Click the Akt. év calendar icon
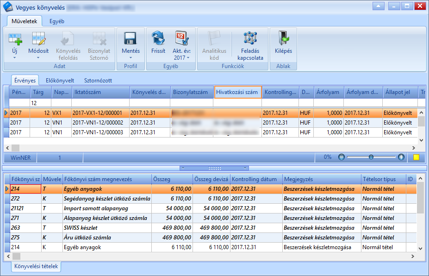The height and width of the screenshot is (276, 429). click(x=182, y=38)
